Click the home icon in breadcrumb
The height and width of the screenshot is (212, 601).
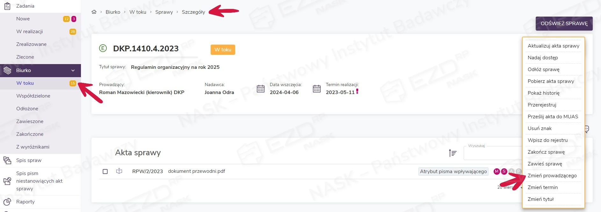coord(94,12)
